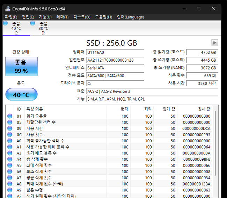Click raw value 0000000098FB
This screenshot has width=227, height=198.
tap(197, 159)
